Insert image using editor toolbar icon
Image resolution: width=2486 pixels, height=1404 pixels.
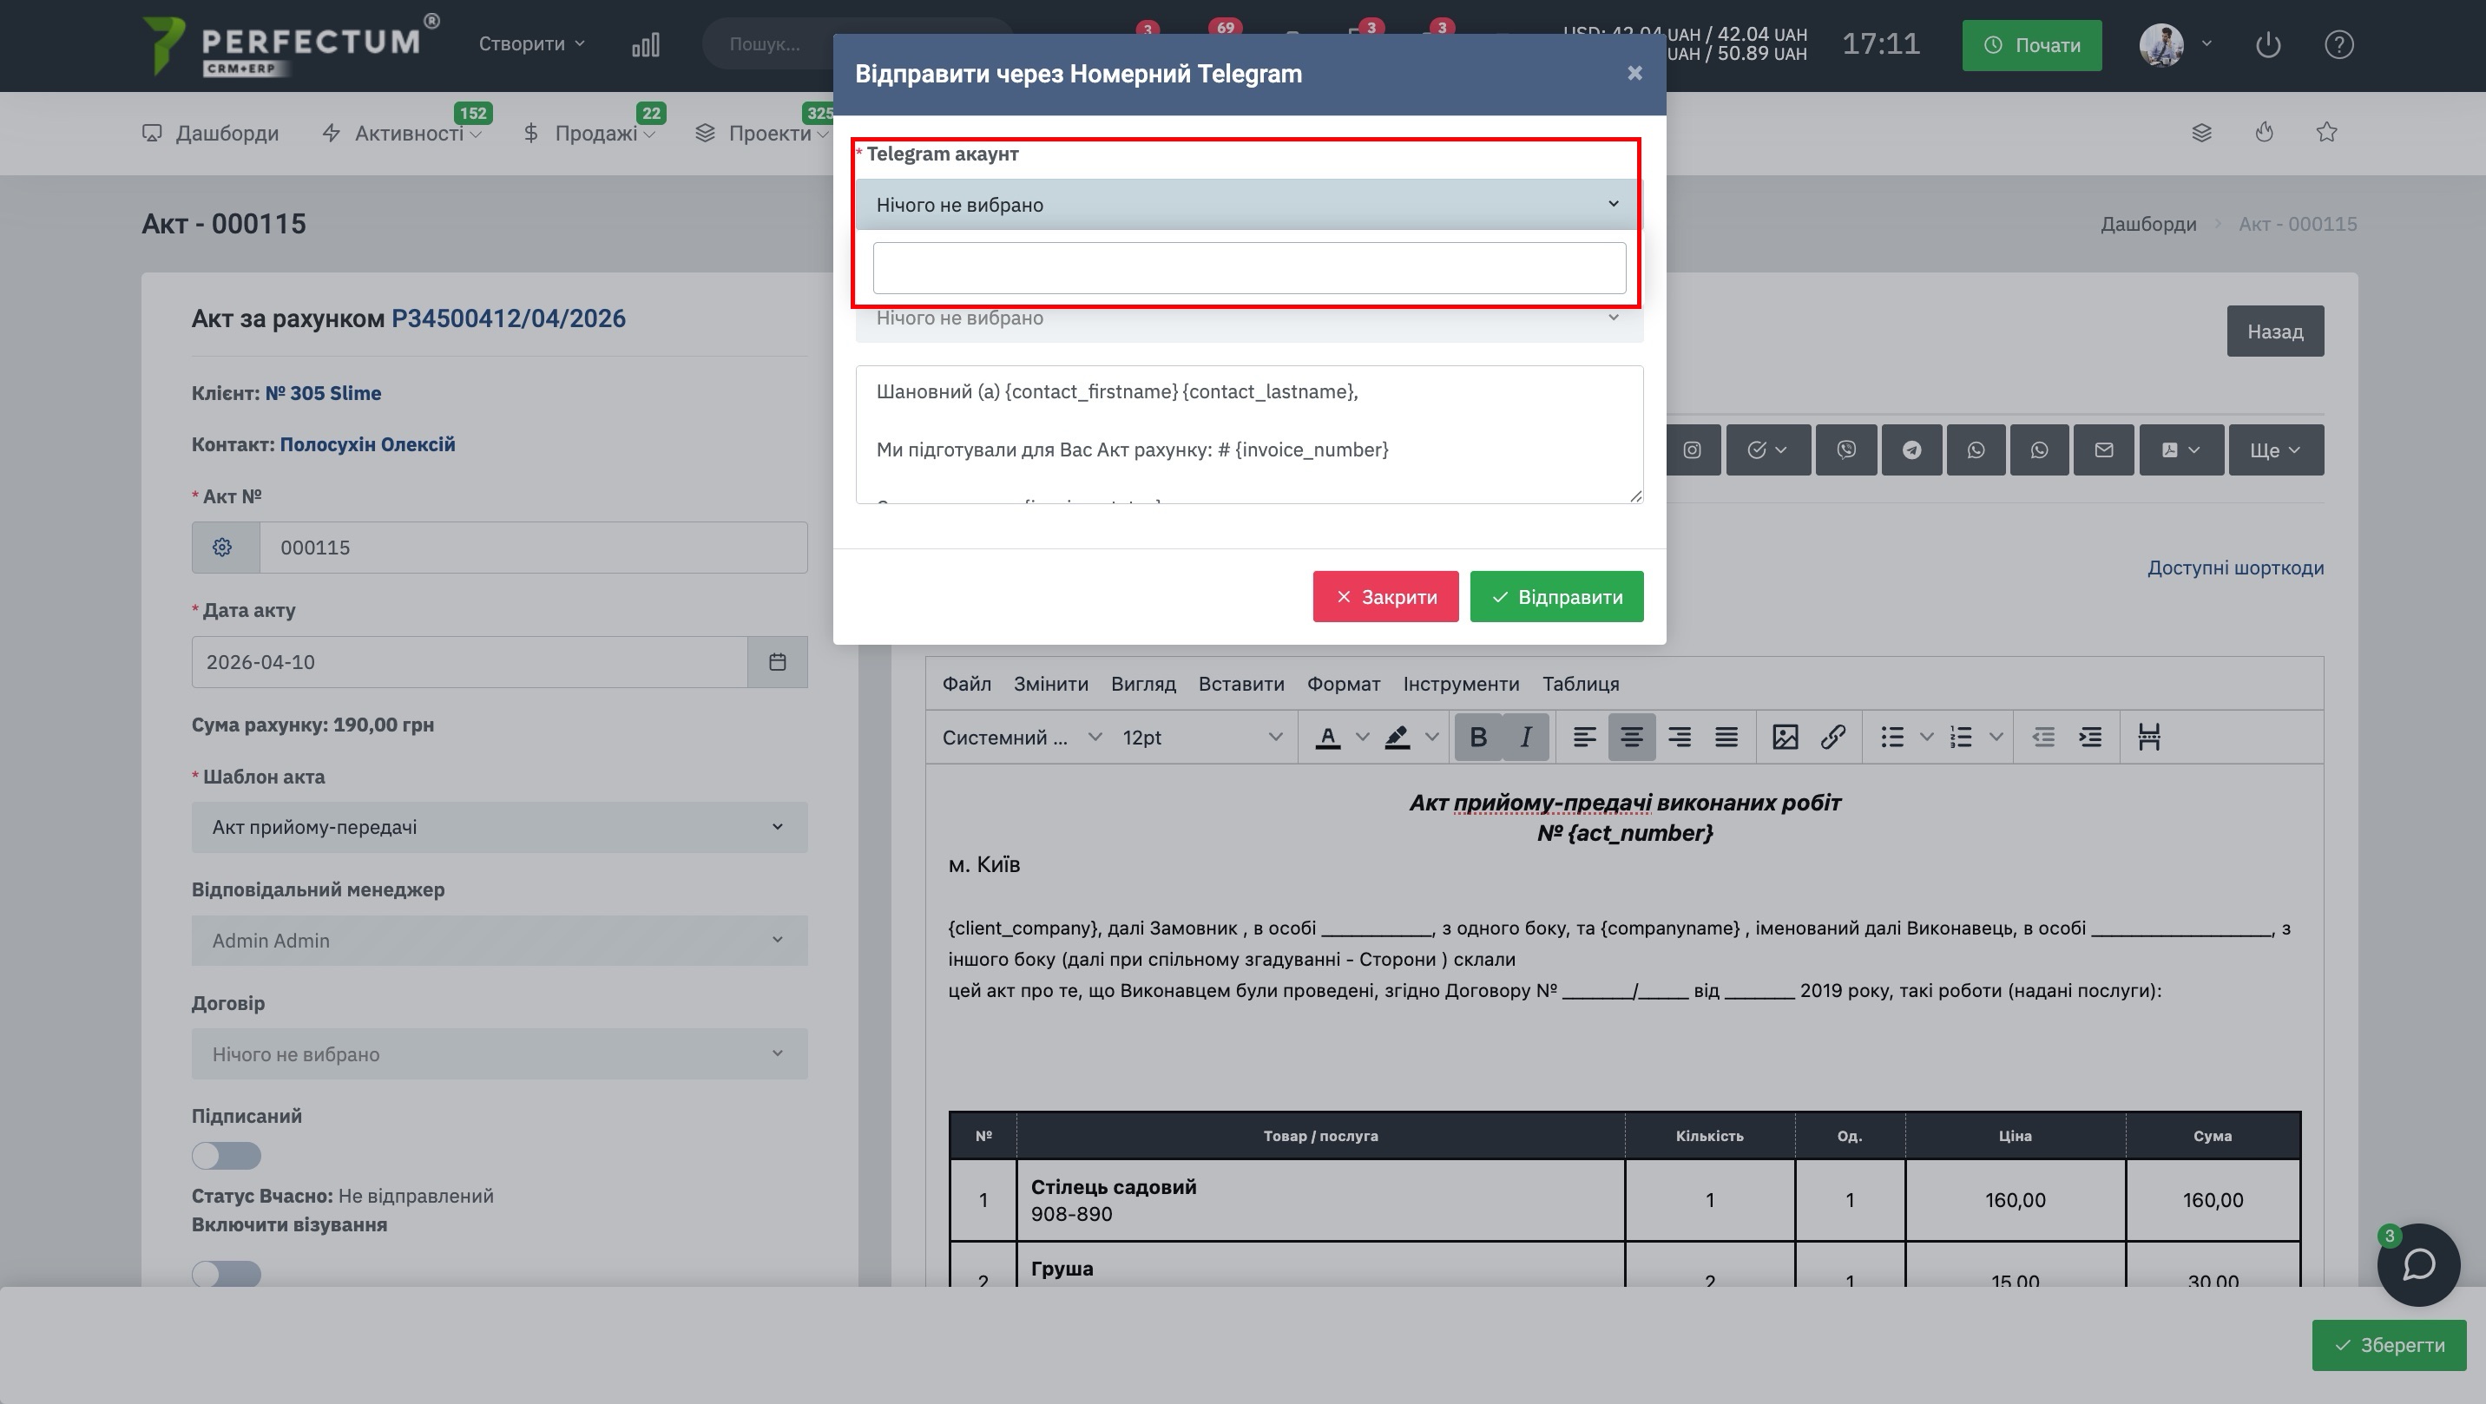pyautogui.click(x=1785, y=738)
